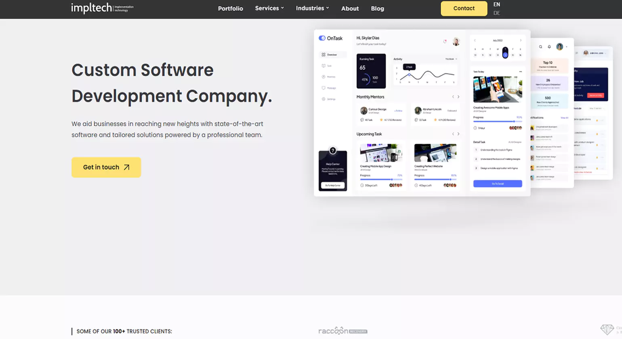Select the EN language option
This screenshot has width=622, height=339.
pos(496,4)
